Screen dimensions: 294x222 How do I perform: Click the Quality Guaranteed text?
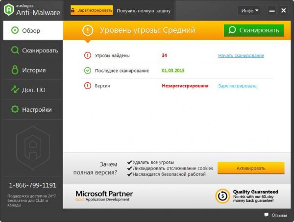tap(256, 192)
